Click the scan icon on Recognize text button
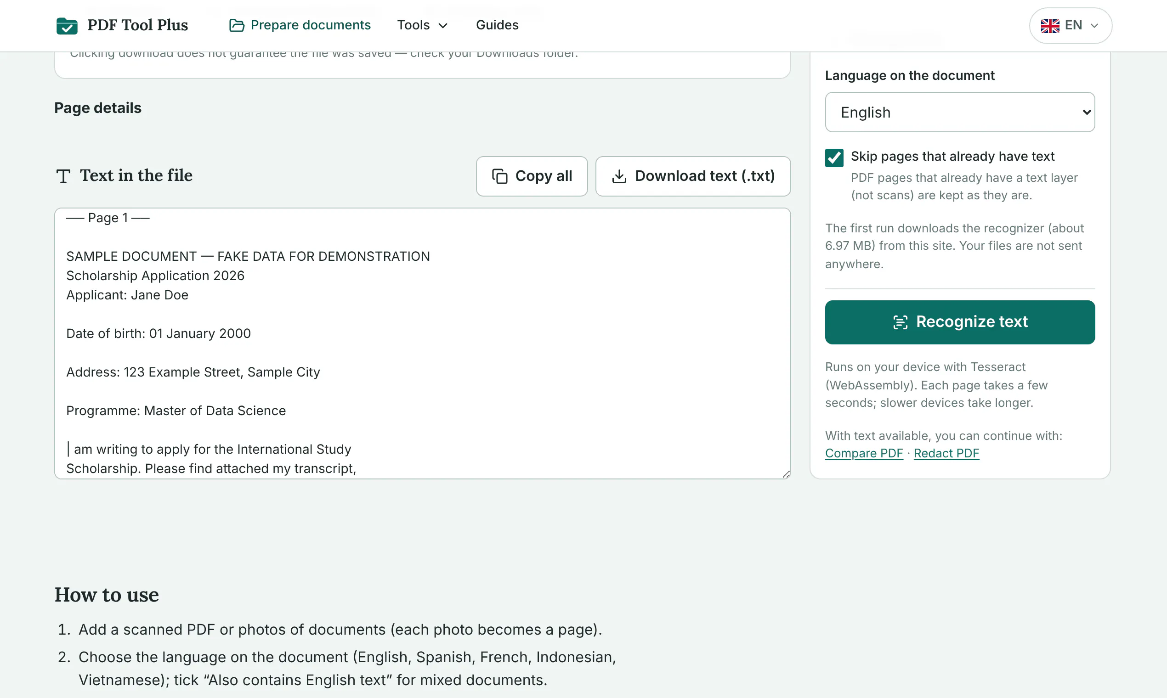The width and height of the screenshot is (1167, 698). point(900,322)
